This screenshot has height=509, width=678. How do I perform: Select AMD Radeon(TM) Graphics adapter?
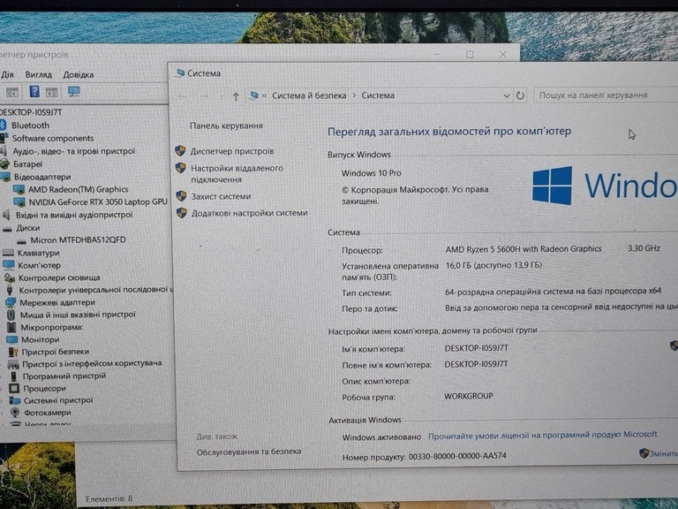coord(79,190)
